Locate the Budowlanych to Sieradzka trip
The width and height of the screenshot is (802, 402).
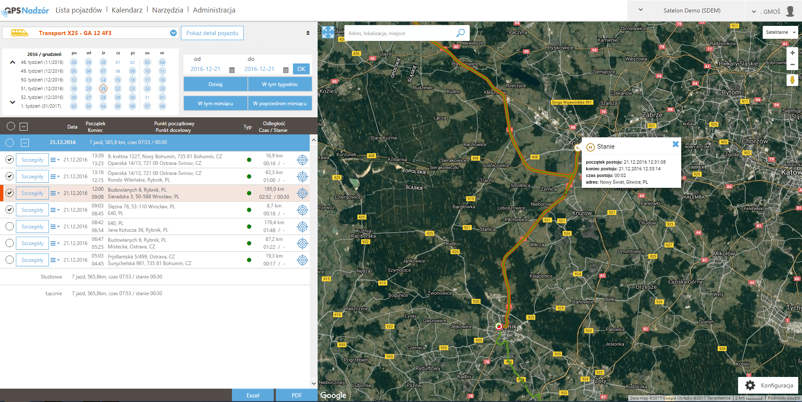pos(302,193)
